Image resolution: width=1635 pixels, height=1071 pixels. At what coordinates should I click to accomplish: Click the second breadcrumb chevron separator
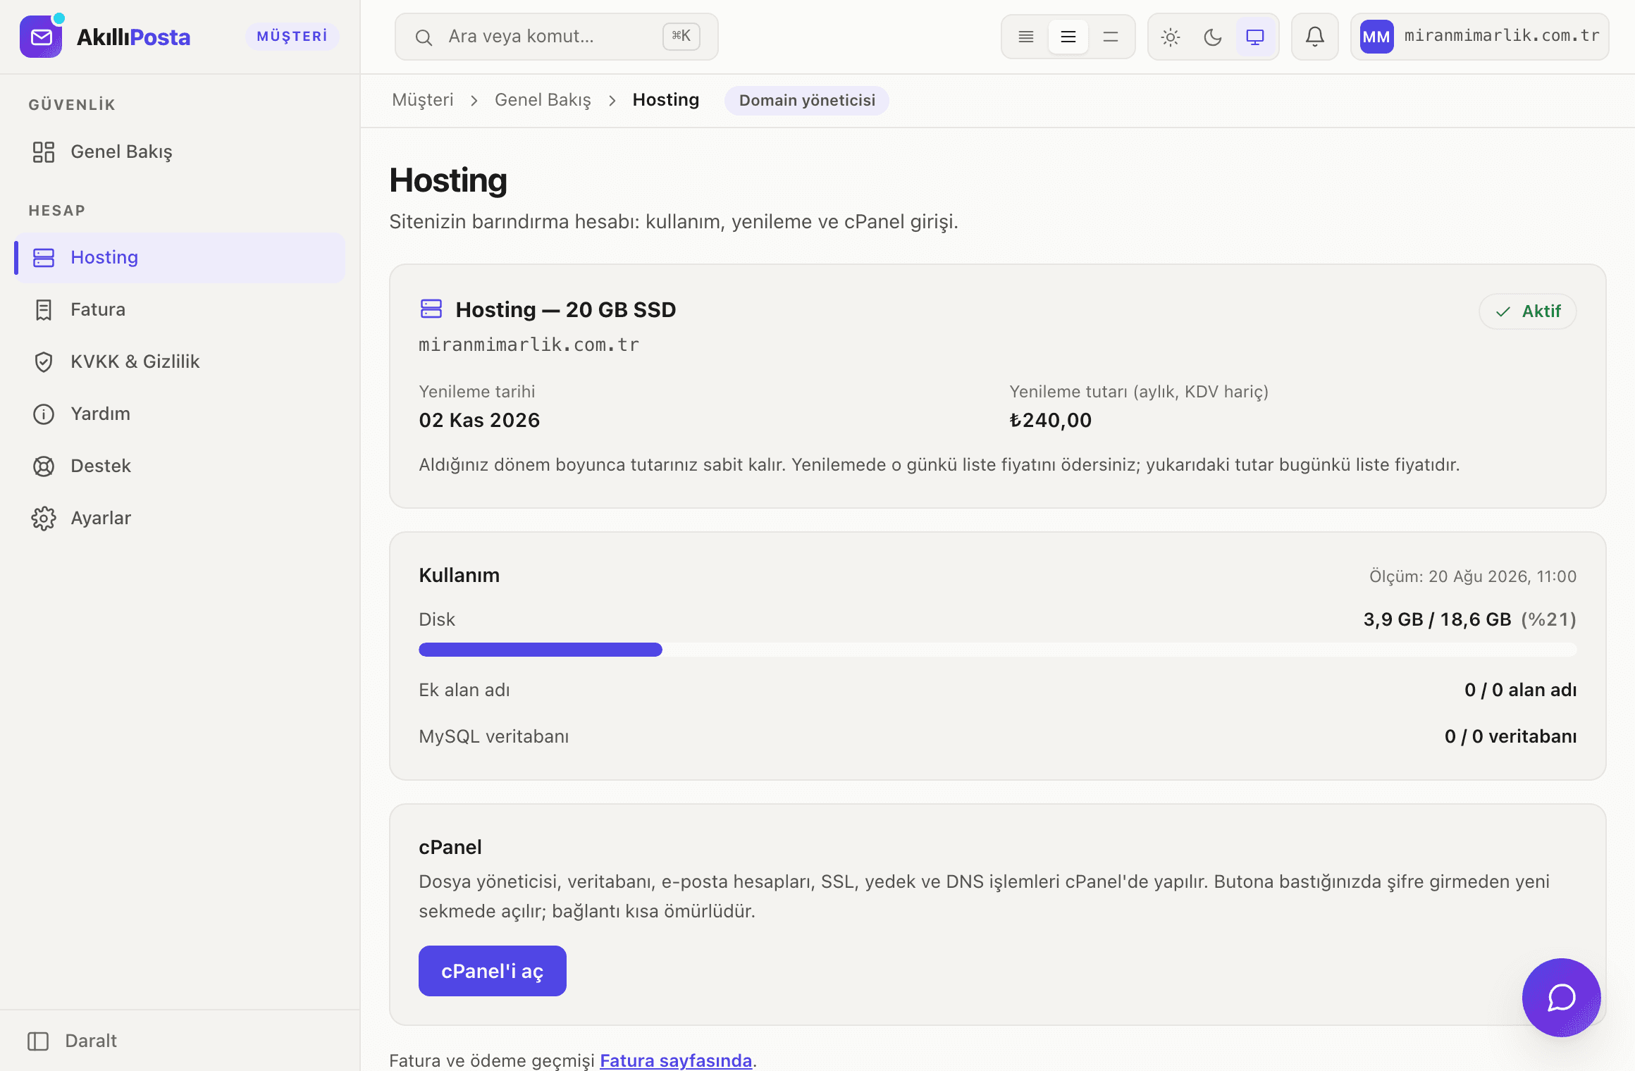tap(612, 101)
